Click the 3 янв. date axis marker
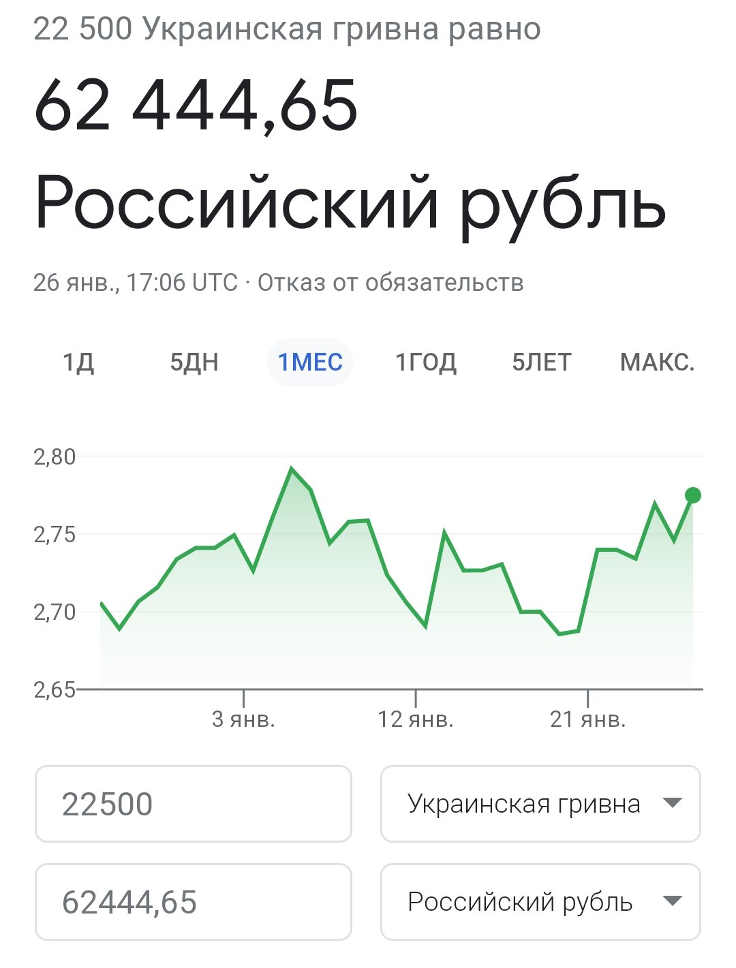This screenshot has width=736, height=968. coord(243,719)
